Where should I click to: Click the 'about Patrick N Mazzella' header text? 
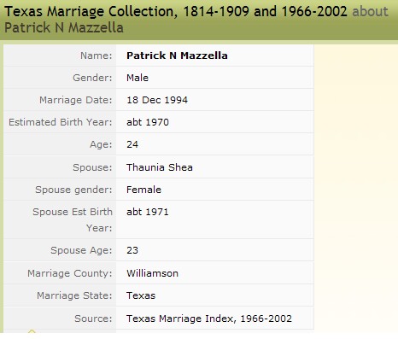point(196,20)
